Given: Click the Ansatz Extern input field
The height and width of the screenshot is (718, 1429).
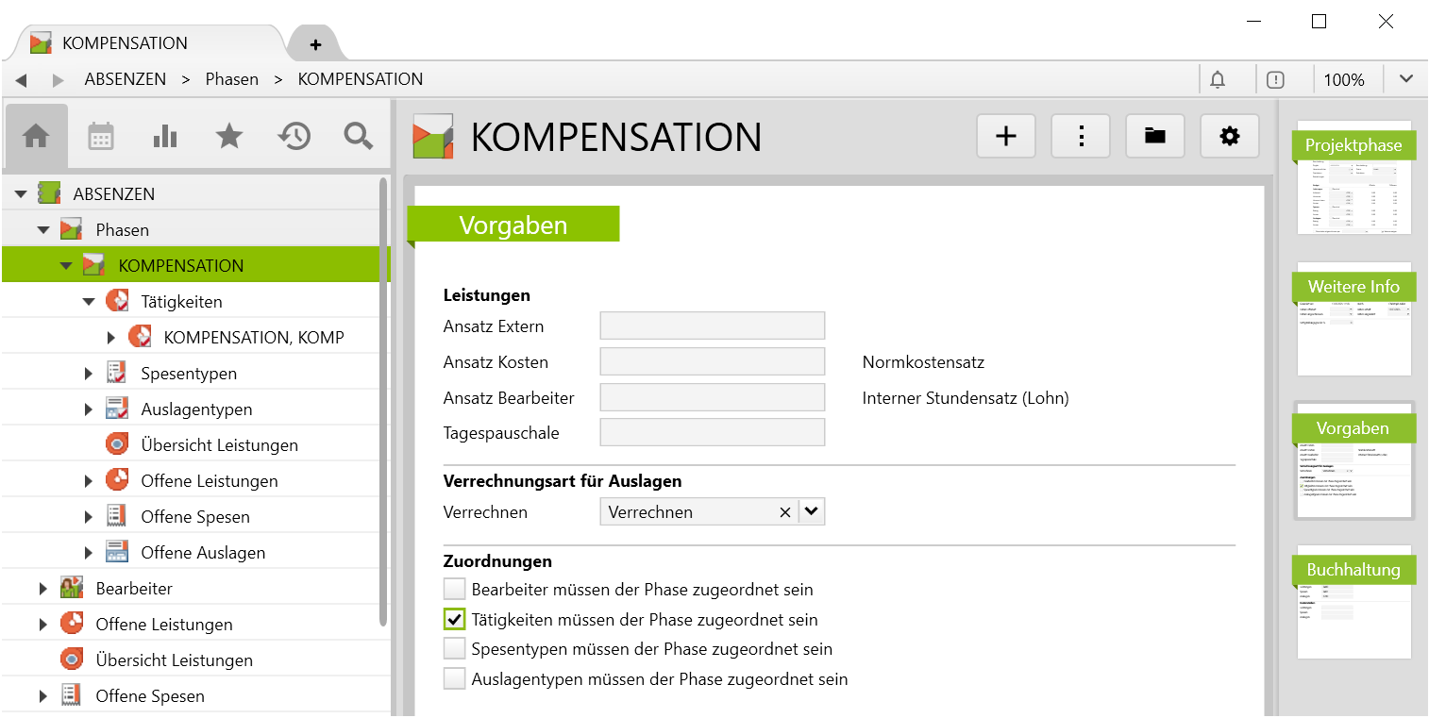Looking at the screenshot, I should tap(712, 325).
